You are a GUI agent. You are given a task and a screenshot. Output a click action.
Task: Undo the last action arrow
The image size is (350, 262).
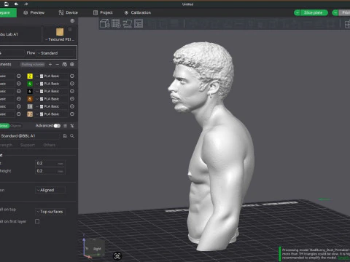(x=16, y=4)
